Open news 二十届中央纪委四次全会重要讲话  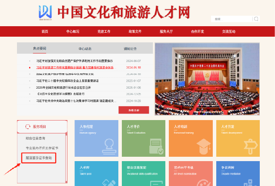click(67, 81)
